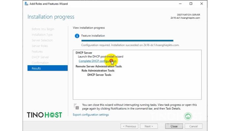Click DHCP Server Tools entry

[99, 75]
